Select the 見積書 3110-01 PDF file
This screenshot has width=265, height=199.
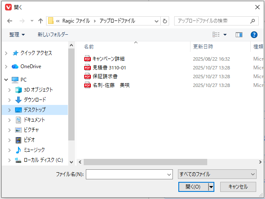[109, 68]
